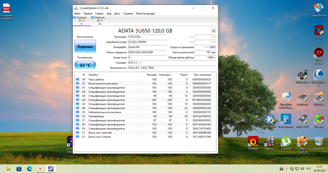Click the serial number field 2L202L1GK9NL
Image resolution: width=328 pixels, height=173 pixels.
(x=147, y=42)
